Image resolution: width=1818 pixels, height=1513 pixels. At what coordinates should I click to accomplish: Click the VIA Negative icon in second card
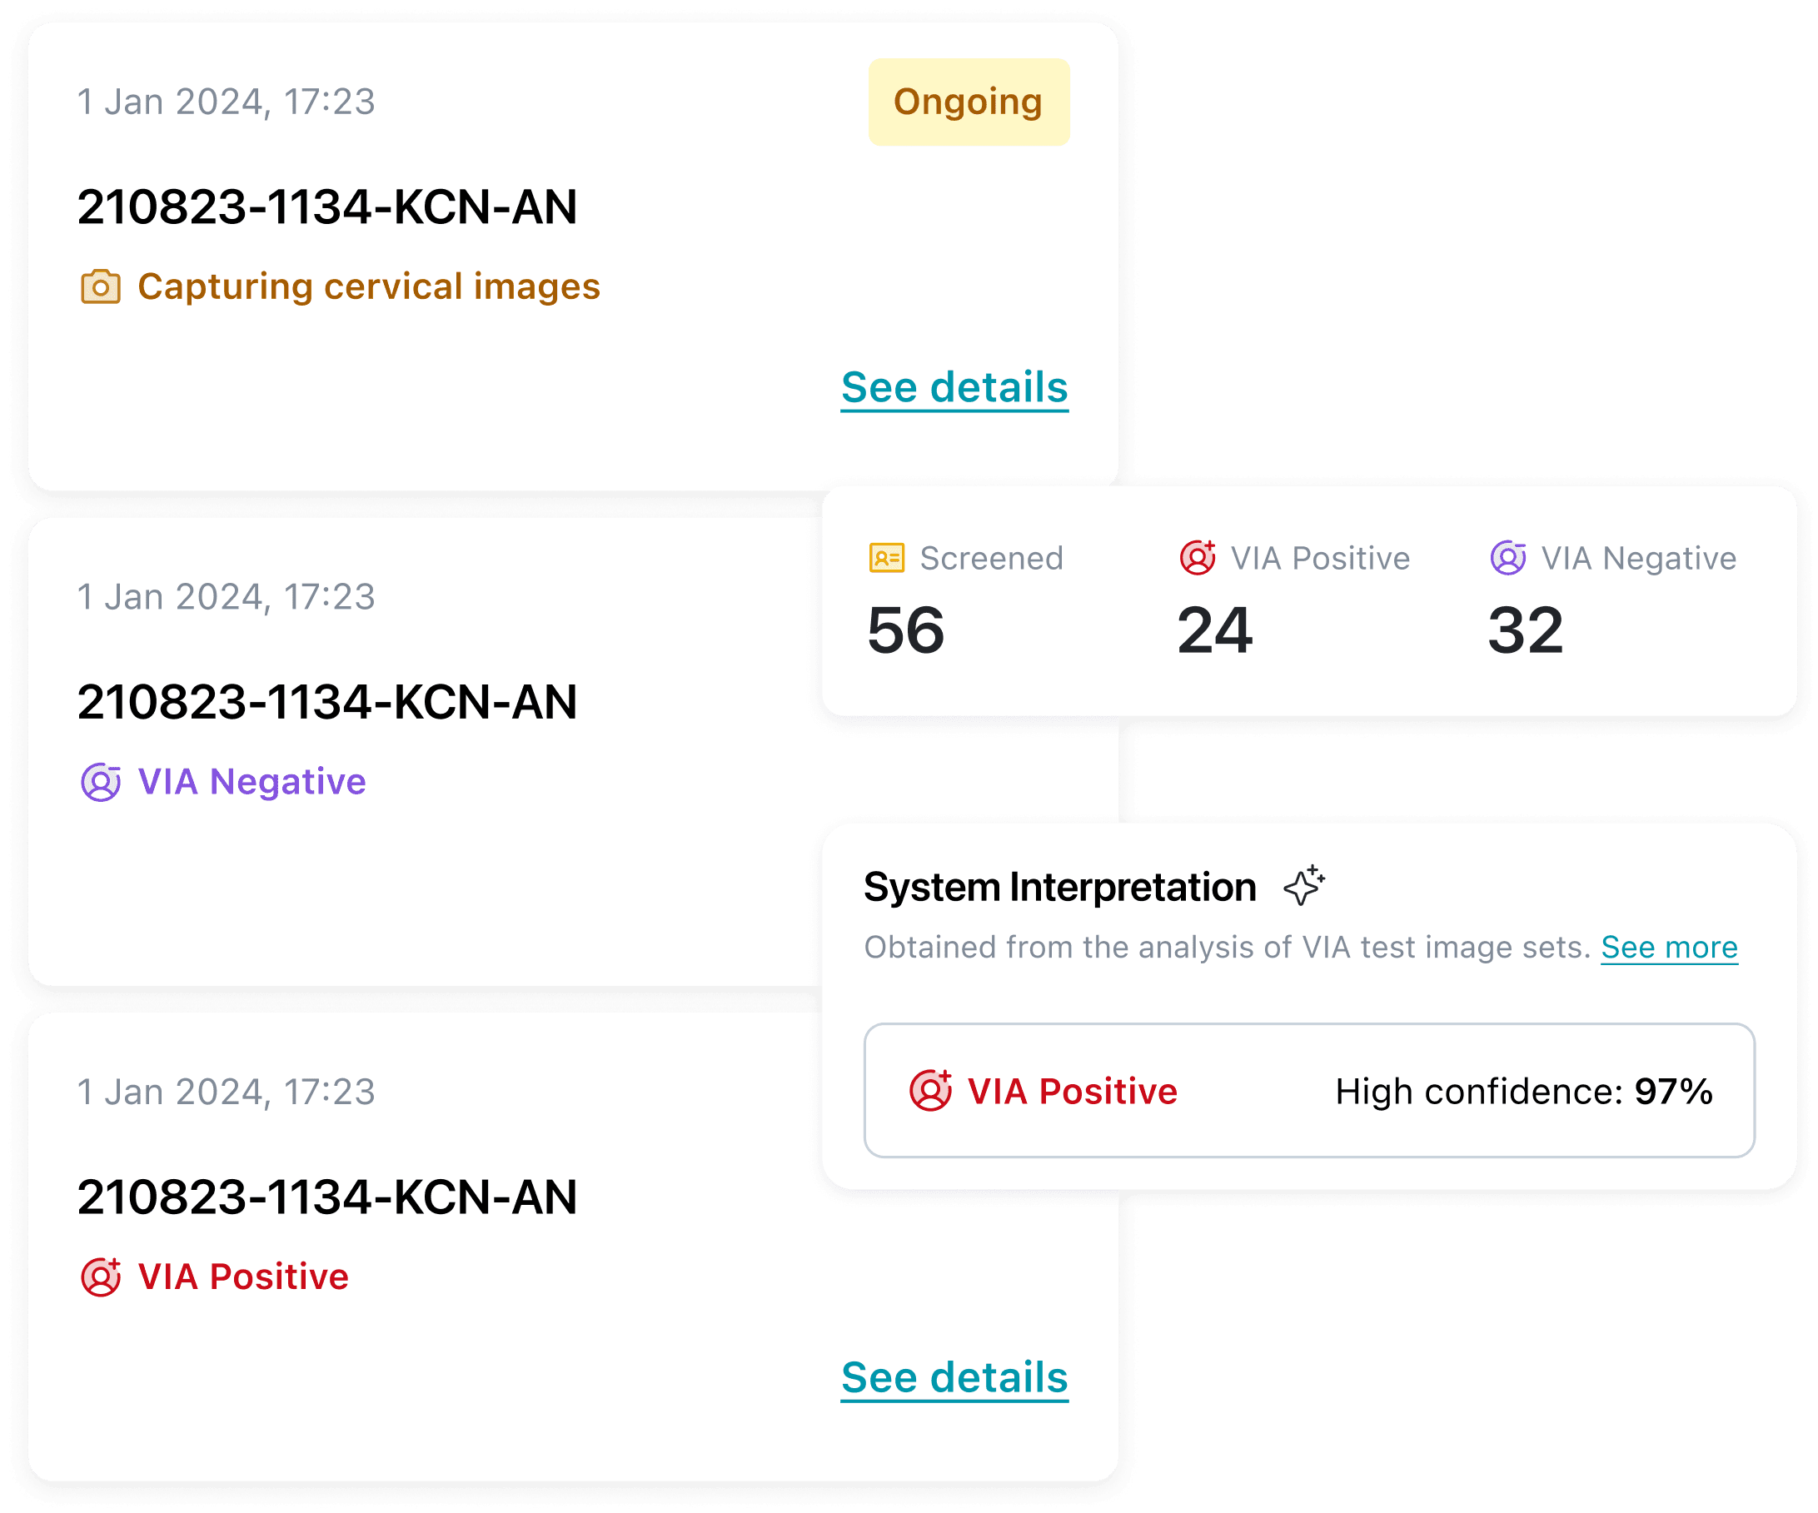pyautogui.click(x=101, y=783)
